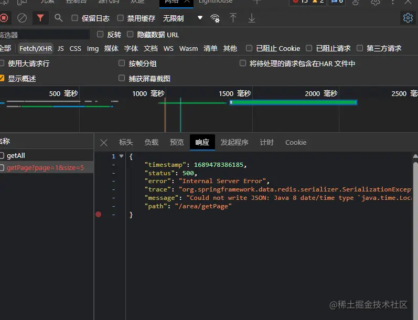This screenshot has width=418, height=320.
Task: Select the getAll request row
Action: tap(47, 155)
